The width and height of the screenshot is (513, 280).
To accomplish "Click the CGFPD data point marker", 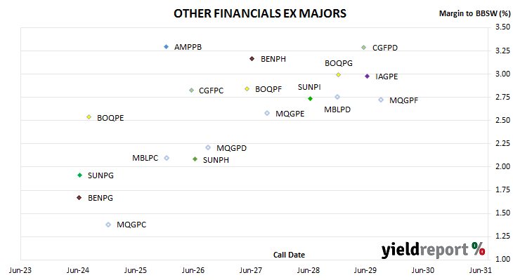I will [x=363, y=48].
